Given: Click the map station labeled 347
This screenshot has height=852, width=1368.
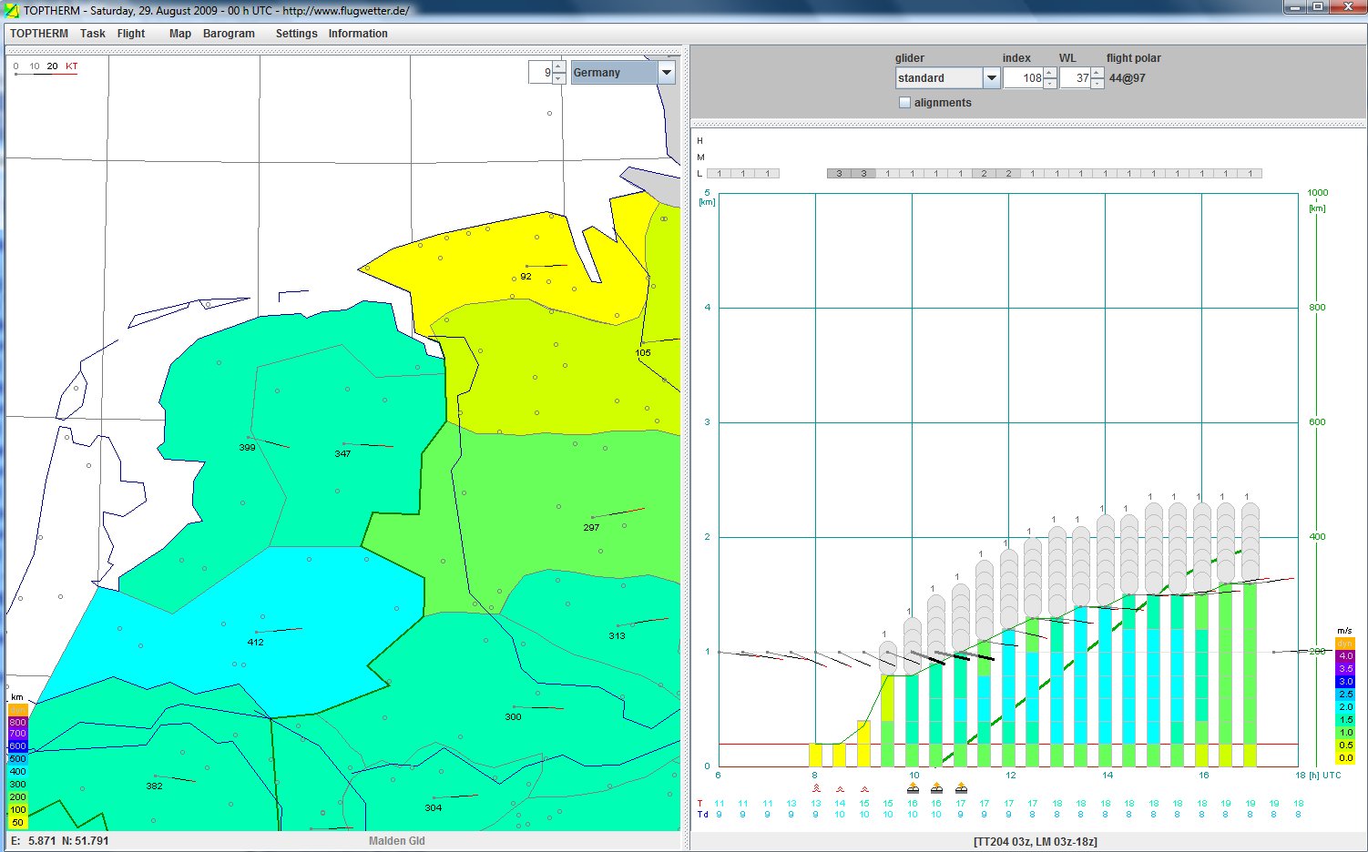Looking at the screenshot, I should point(342,453).
